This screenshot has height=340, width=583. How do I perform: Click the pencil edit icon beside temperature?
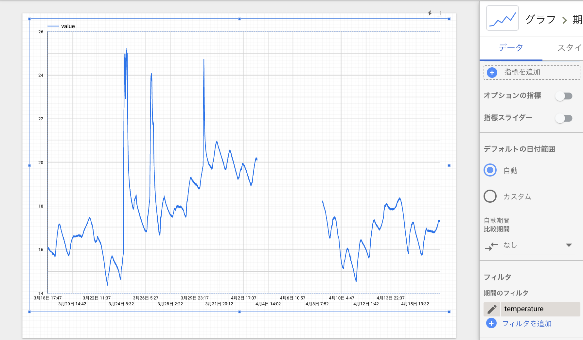[x=492, y=309]
